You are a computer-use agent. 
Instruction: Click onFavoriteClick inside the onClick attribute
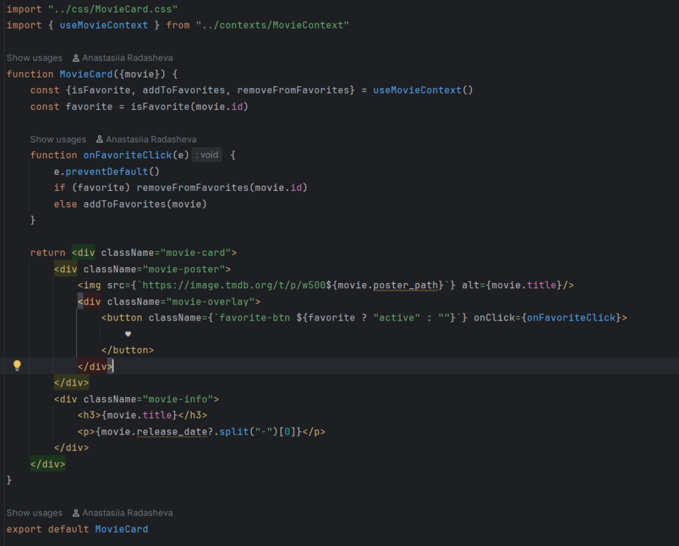(x=570, y=317)
